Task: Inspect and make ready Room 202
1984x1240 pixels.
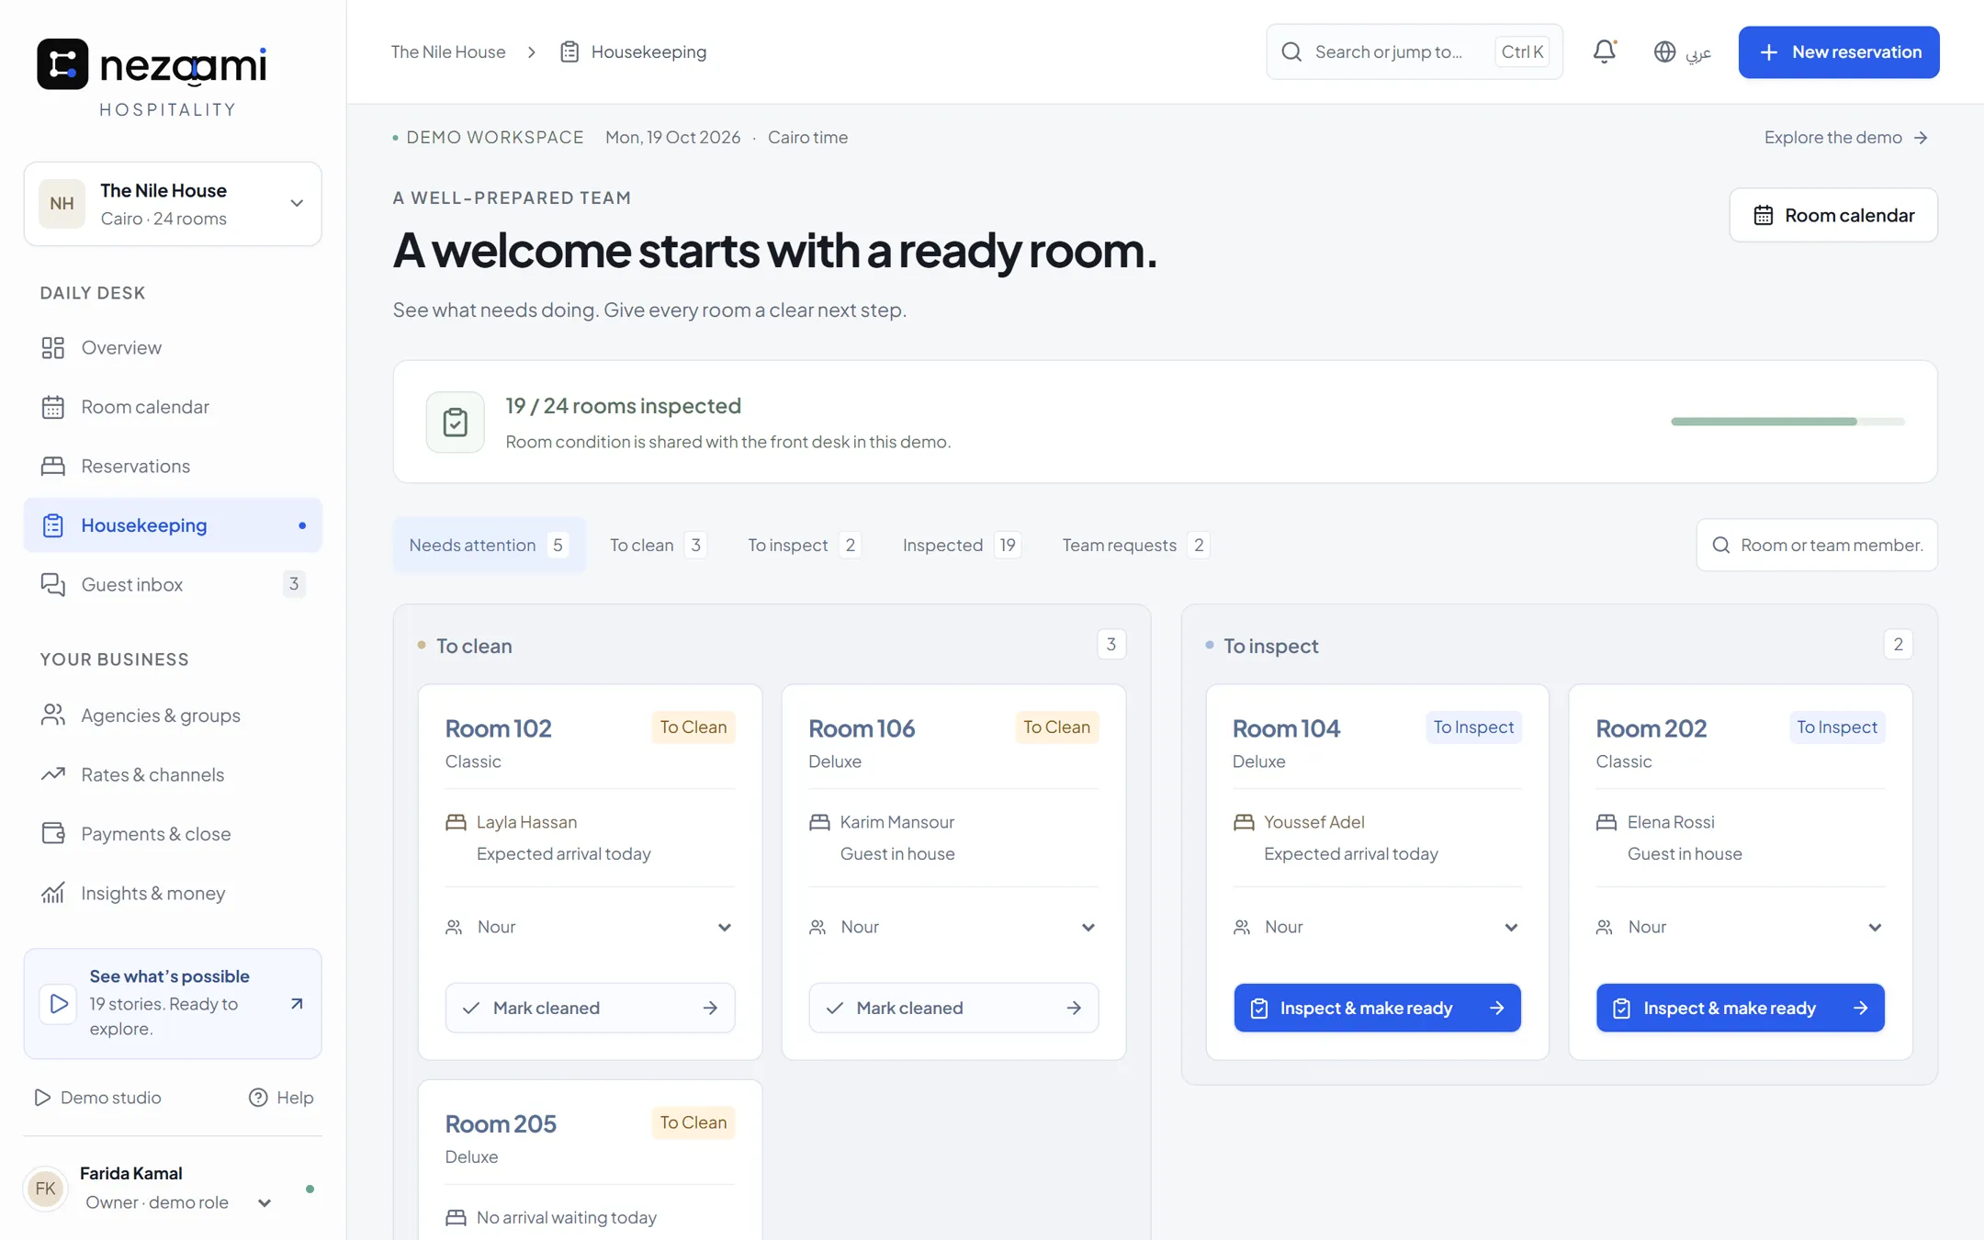Action: pyautogui.click(x=1740, y=1008)
